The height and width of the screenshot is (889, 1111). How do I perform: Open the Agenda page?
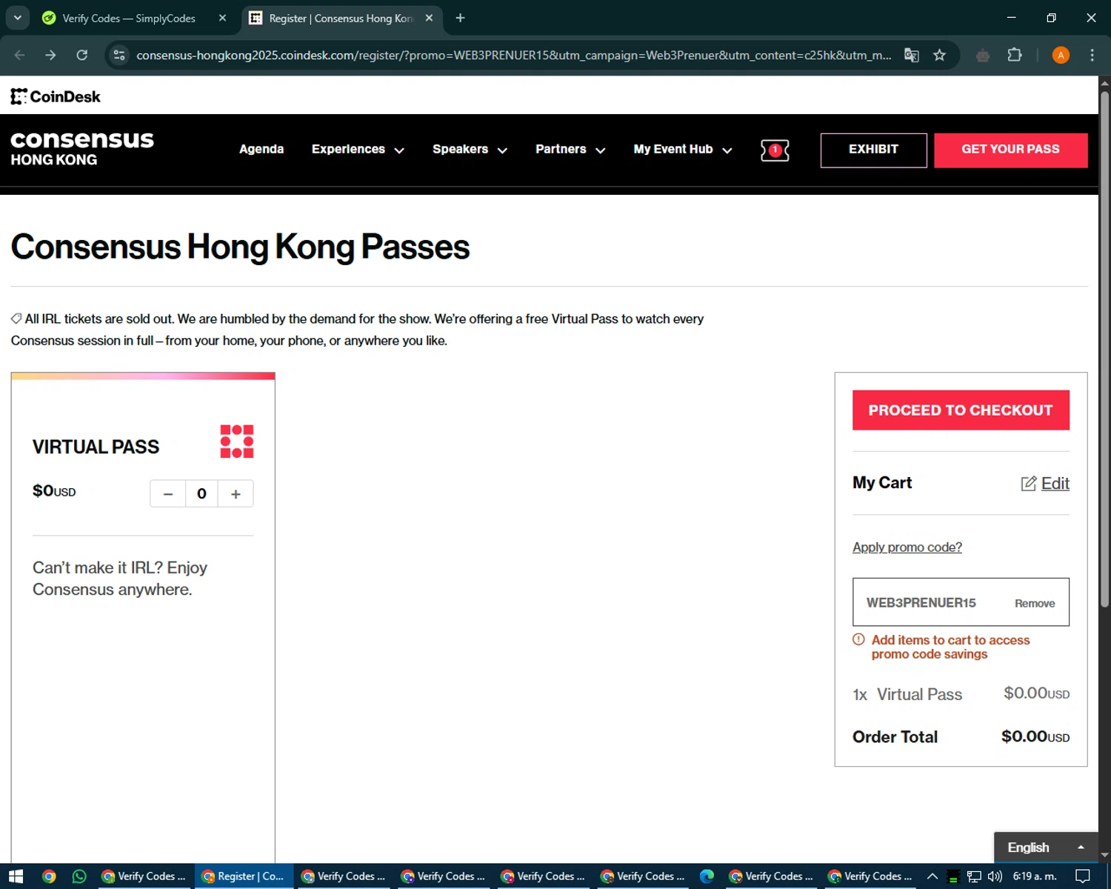tap(261, 149)
